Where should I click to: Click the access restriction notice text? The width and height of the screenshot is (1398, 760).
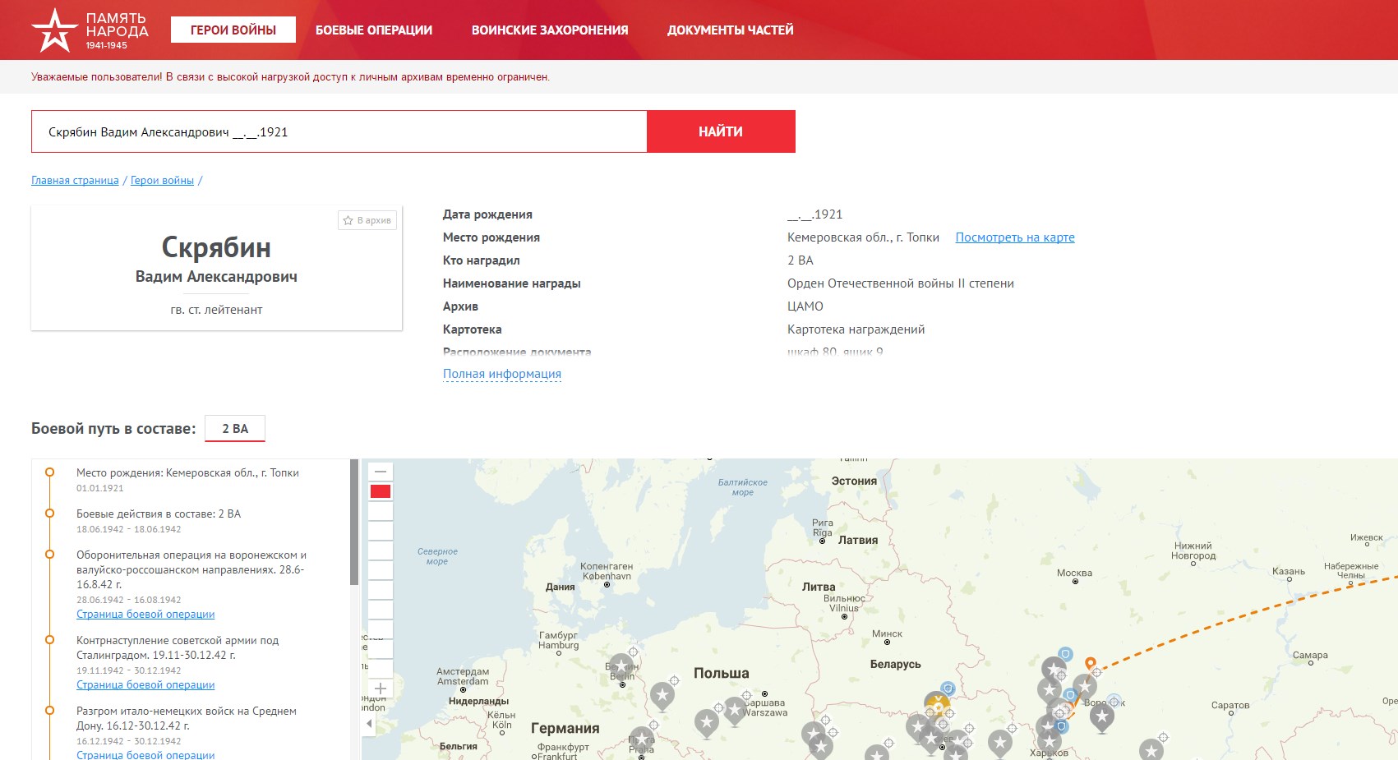[x=290, y=77]
